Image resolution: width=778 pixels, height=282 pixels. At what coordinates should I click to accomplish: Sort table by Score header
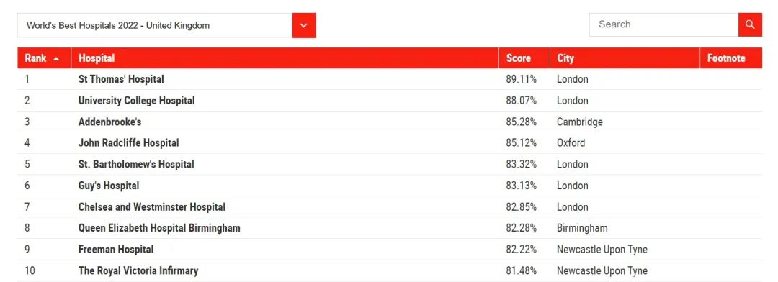519,58
